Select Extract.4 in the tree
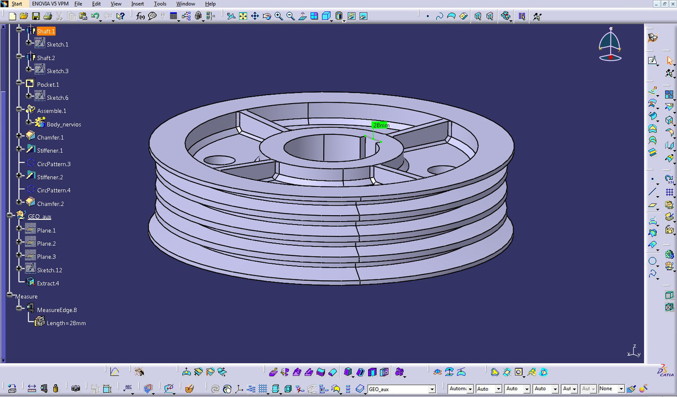 (48, 283)
